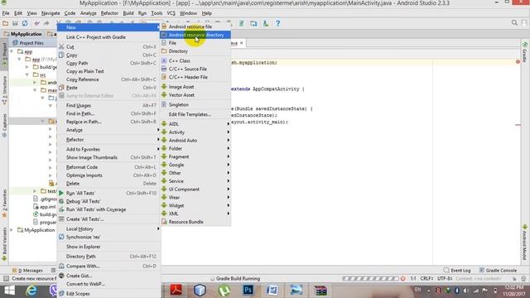
Task: Click the Gradle build progress bar
Action: [370, 278]
